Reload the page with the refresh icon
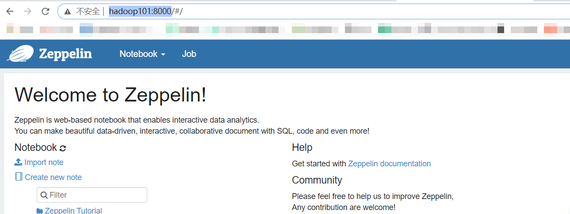Viewport: 570px width, 214px height. click(x=45, y=11)
